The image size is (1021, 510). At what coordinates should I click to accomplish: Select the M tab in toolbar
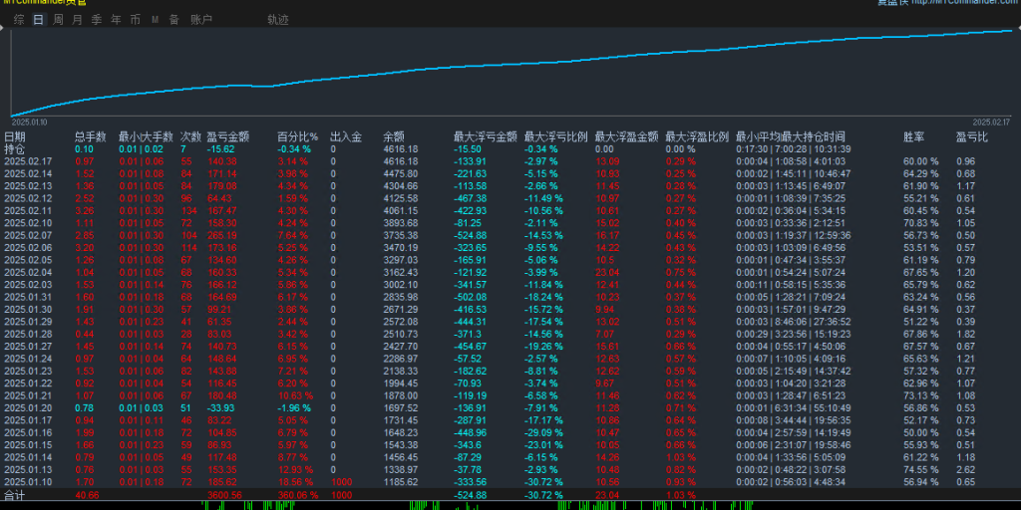pos(155,19)
